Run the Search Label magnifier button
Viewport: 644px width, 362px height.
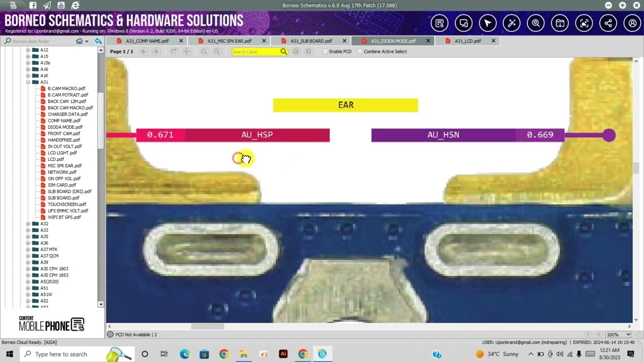284,52
